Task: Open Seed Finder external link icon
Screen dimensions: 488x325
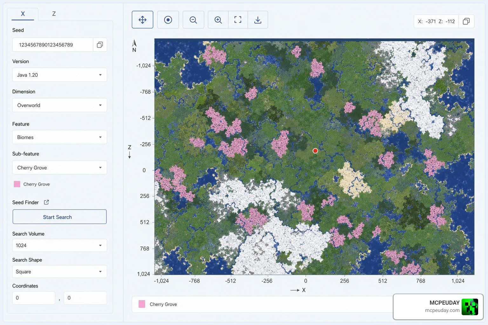Action: tap(46, 202)
